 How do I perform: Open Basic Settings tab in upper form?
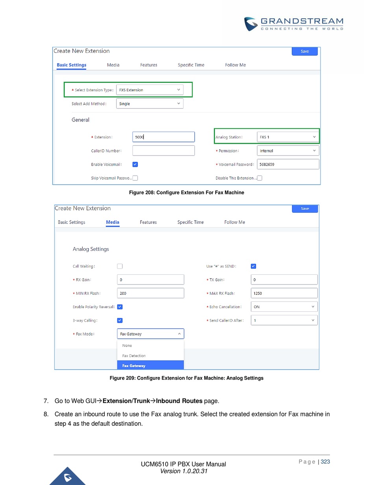72,65
